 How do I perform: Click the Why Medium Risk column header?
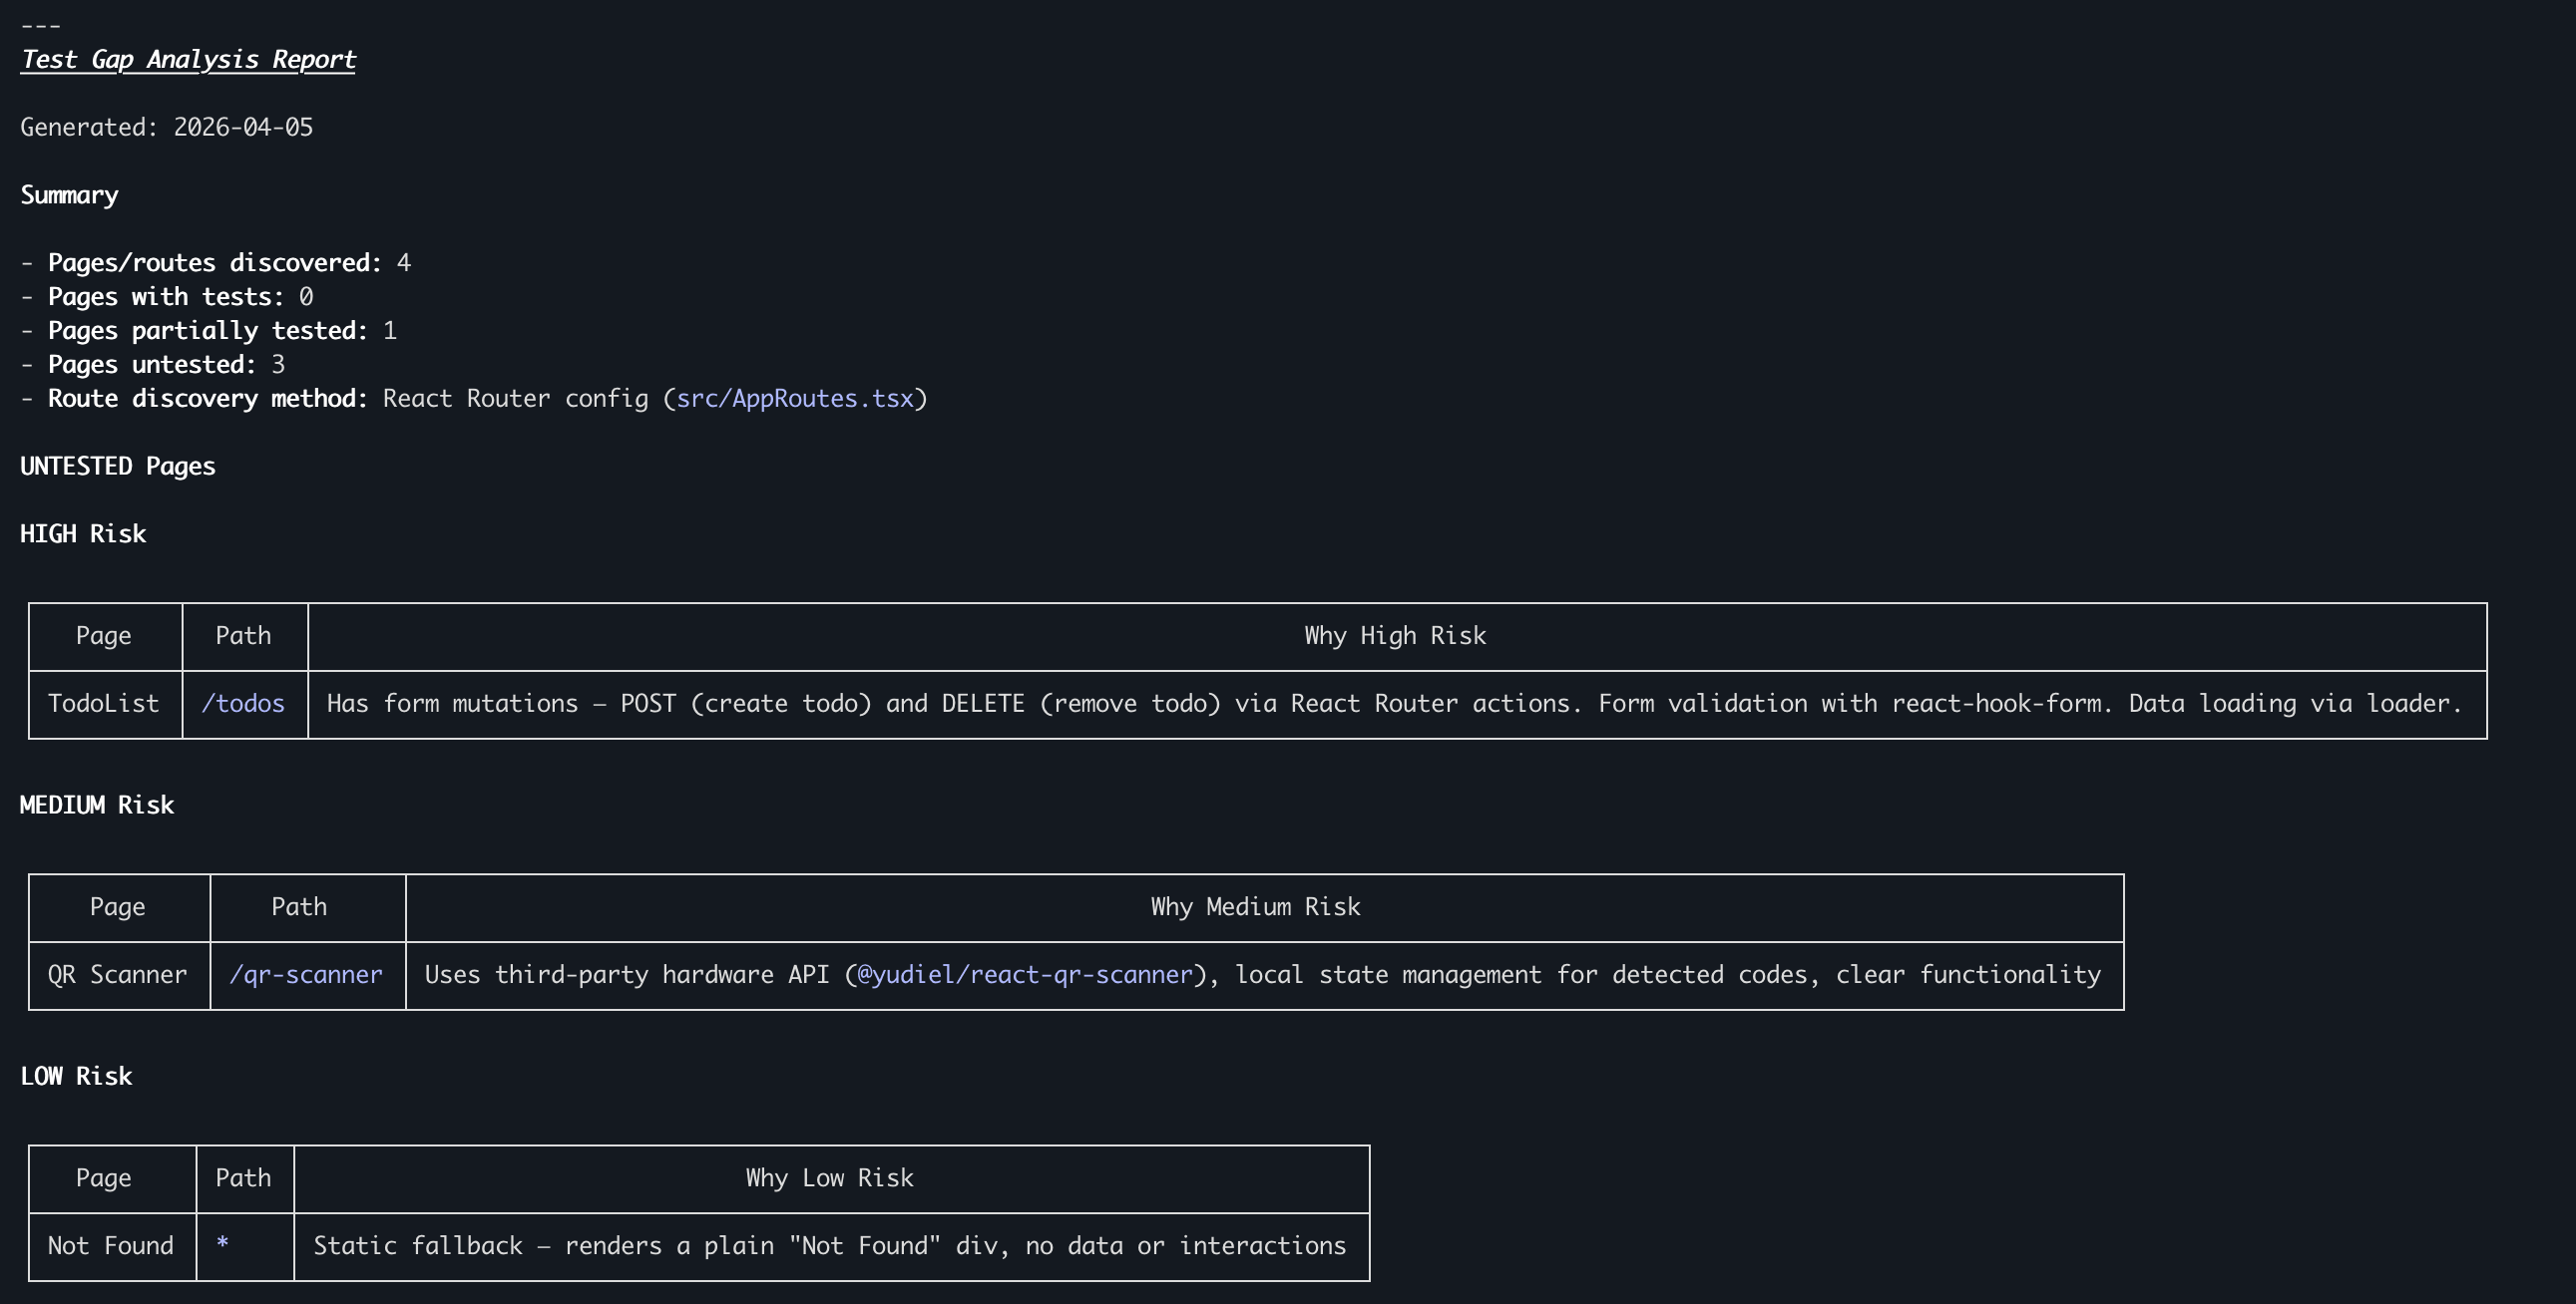(x=1255, y=906)
